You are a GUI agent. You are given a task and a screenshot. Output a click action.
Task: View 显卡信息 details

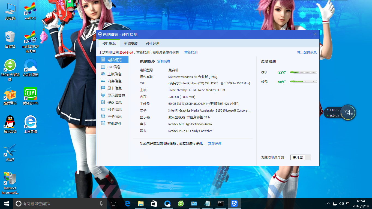[x=113, y=88]
